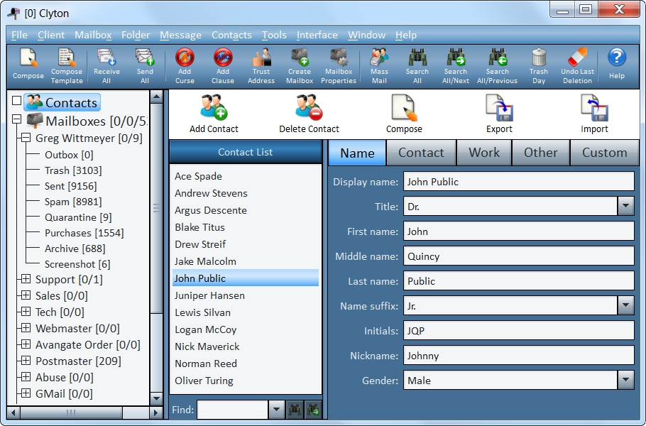646x426 pixels.
Task: Open the Tools menu
Action: pyautogui.click(x=275, y=35)
